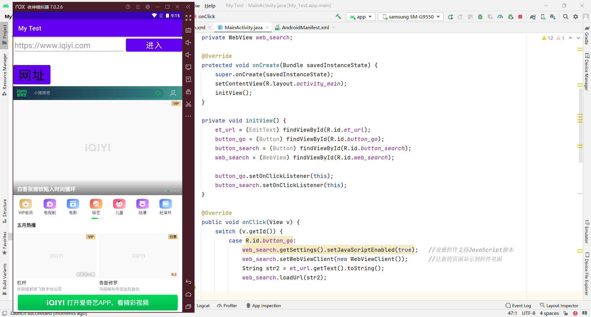Tap the green iQIYI open-app banner
Screen dimensions: 591x317
pyautogui.click(x=98, y=303)
